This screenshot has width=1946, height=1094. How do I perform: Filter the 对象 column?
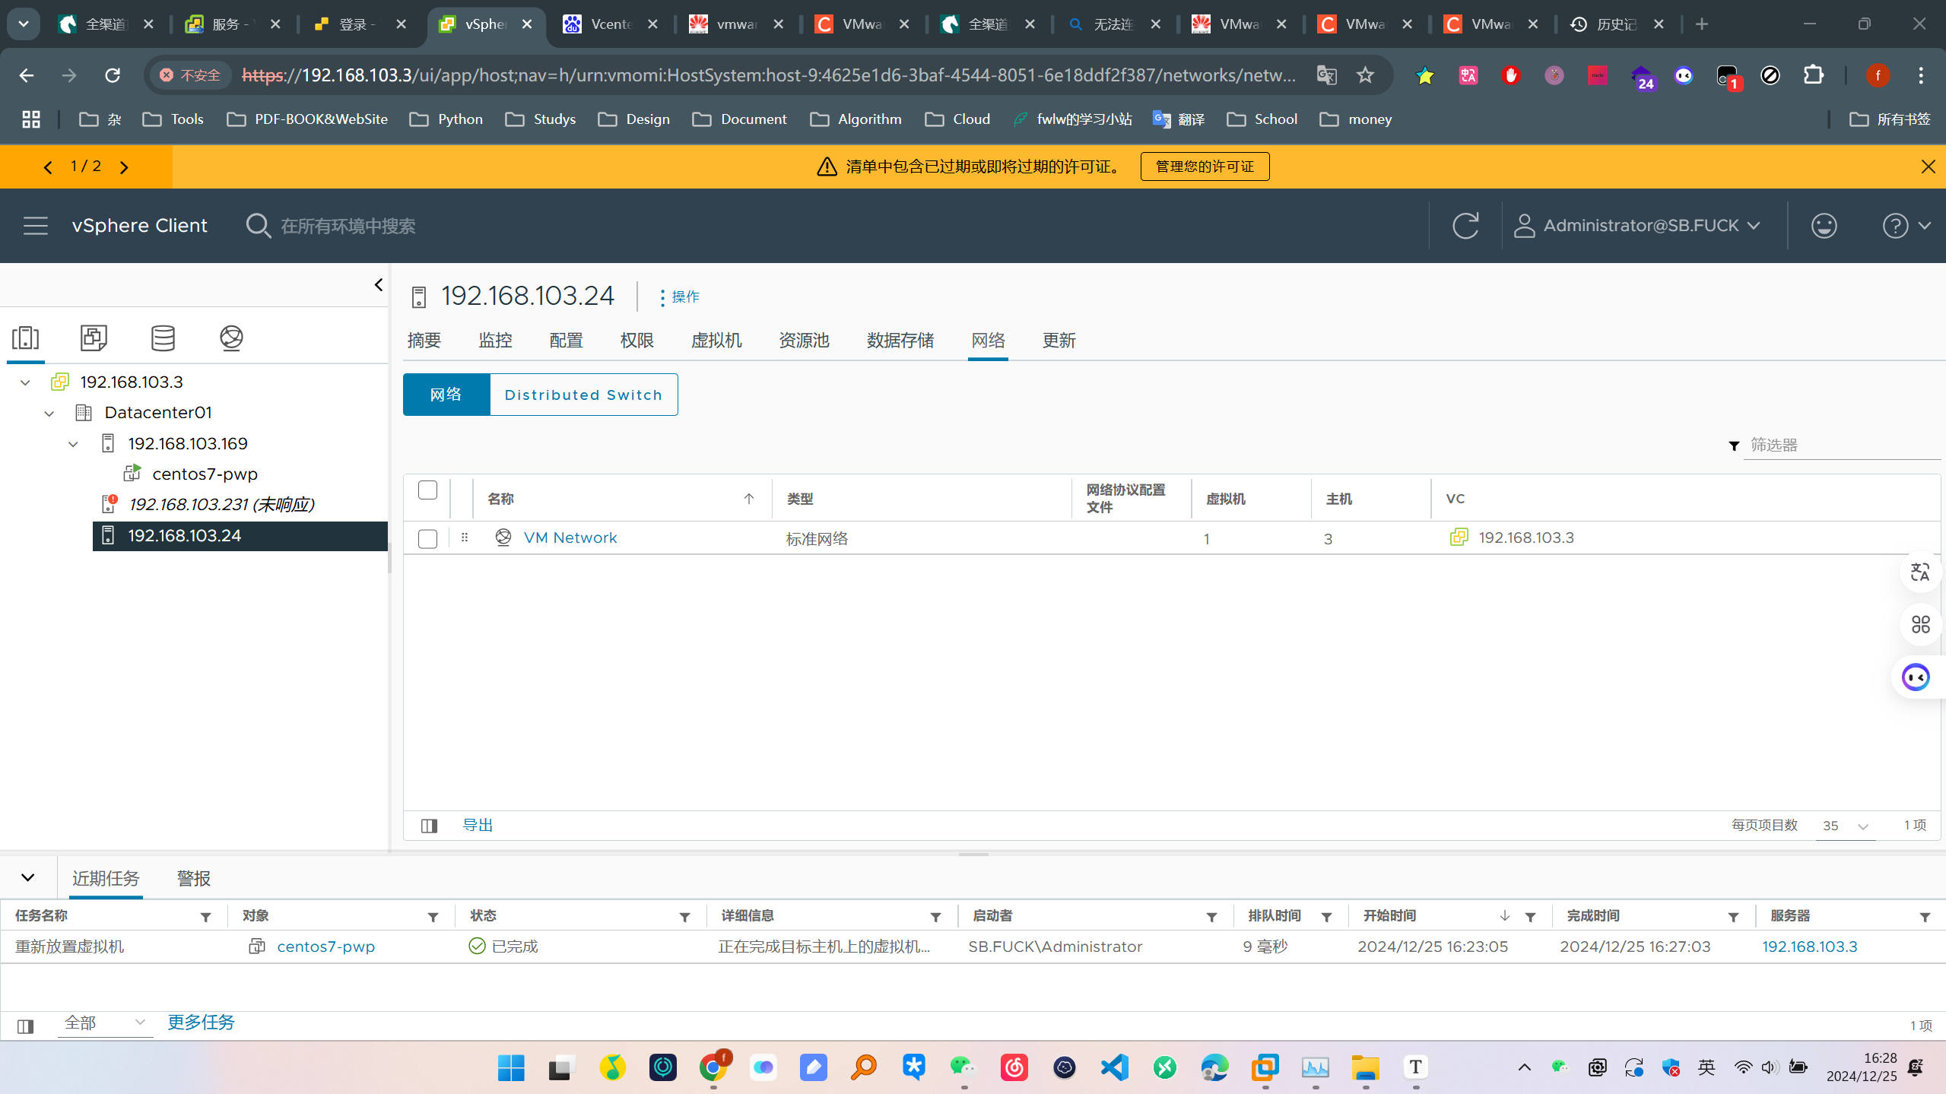tap(433, 918)
